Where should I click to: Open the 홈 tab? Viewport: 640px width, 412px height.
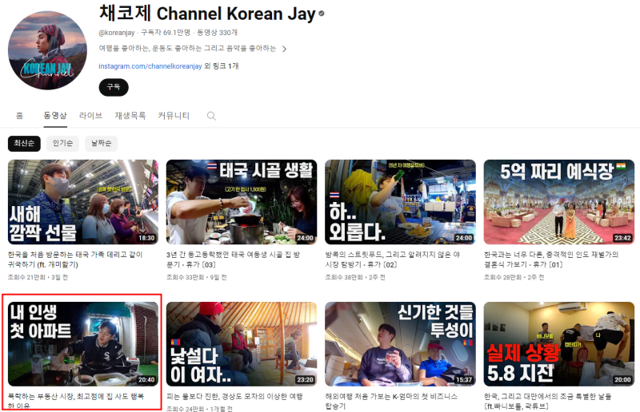point(19,116)
